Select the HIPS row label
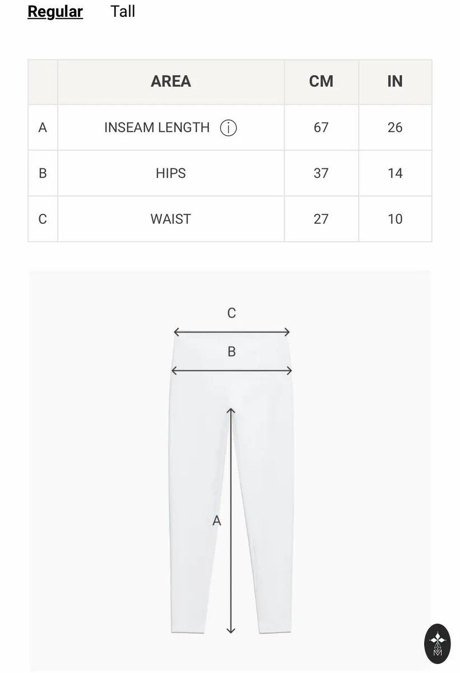The width and height of the screenshot is (460, 673). (171, 173)
